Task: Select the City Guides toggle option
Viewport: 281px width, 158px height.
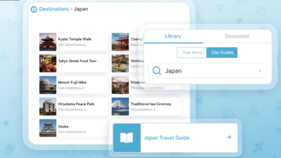Action: (222, 52)
